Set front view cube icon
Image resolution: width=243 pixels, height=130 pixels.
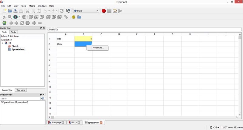point(31,17)
